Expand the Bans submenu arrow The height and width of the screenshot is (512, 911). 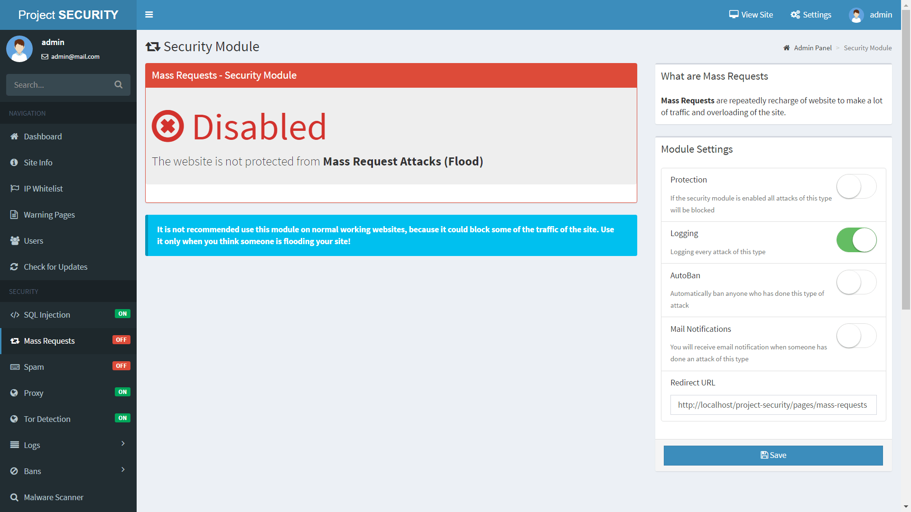(x=123, y=470)
